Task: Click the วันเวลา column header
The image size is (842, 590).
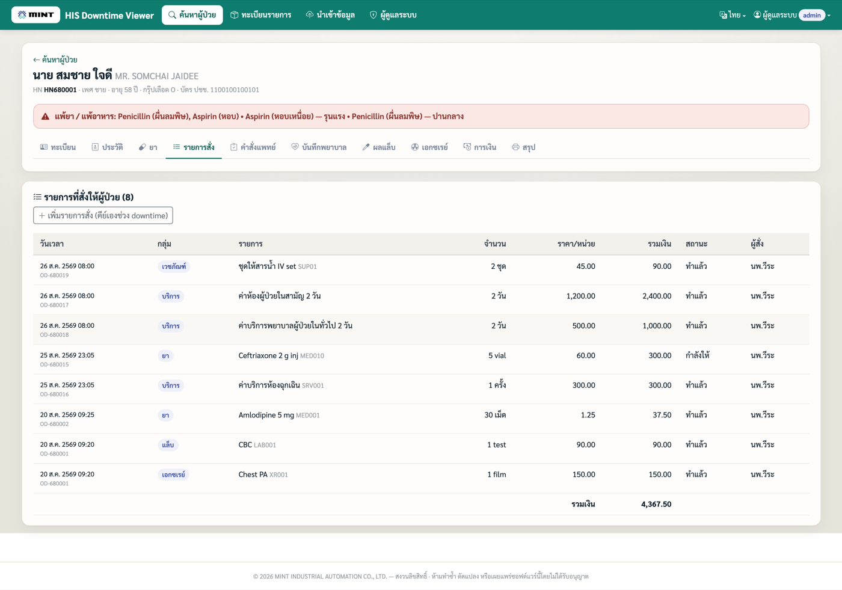Action: pyautogui.click(x=52, y=244)
